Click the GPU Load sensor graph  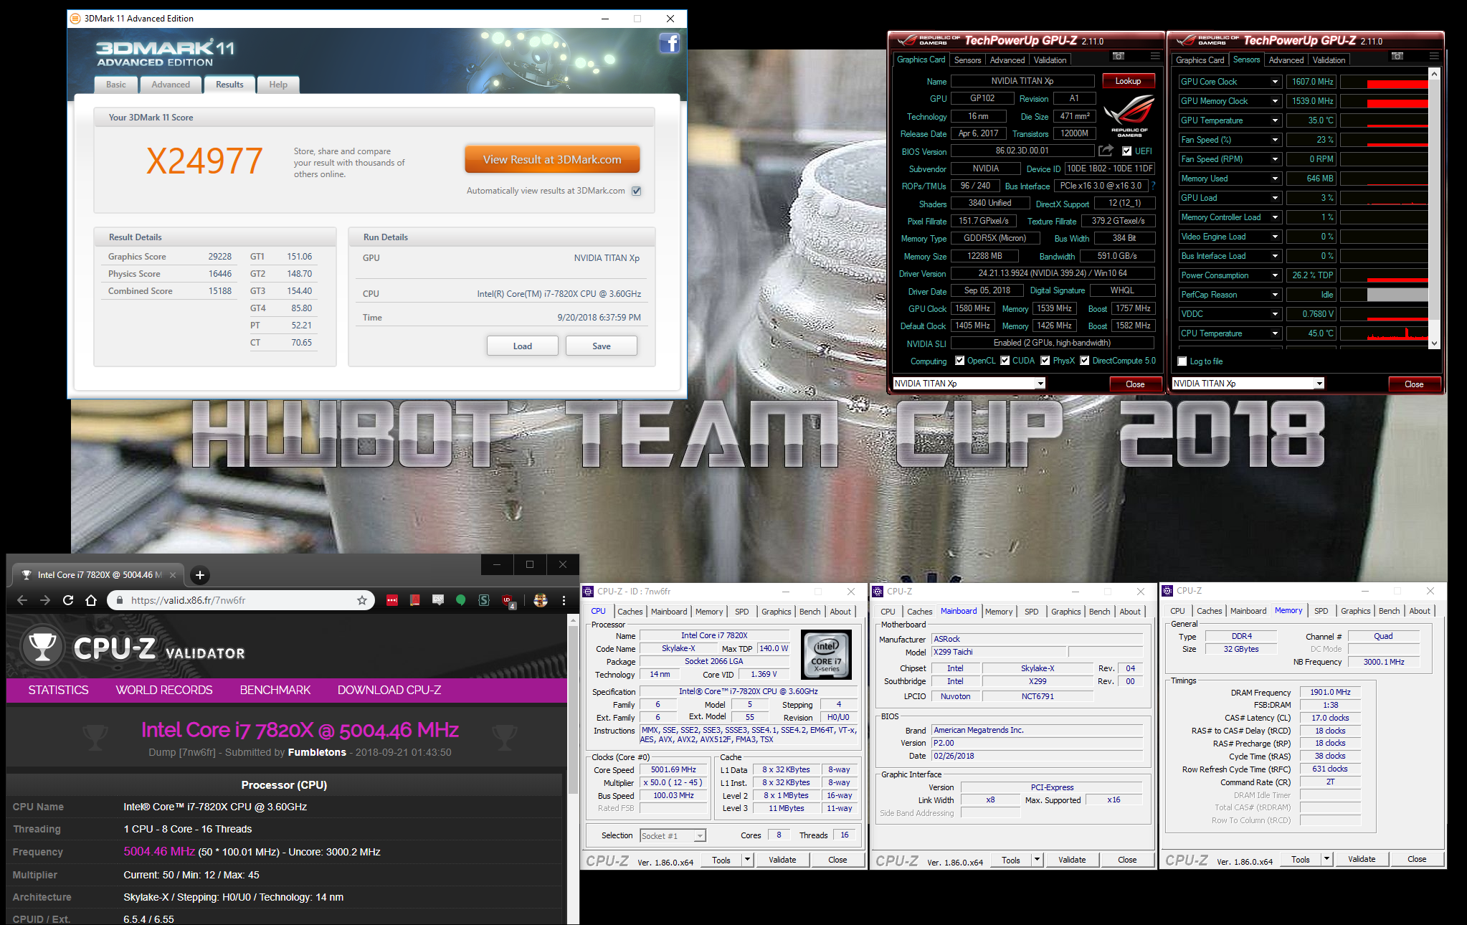(x=1383, y=198)
